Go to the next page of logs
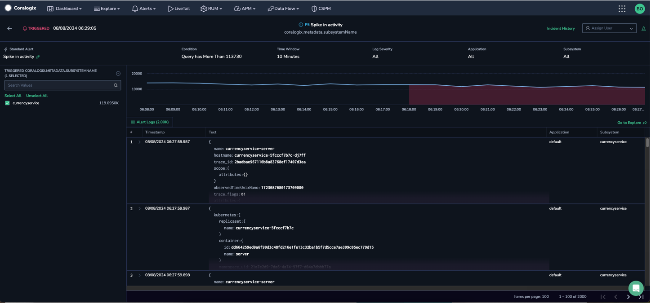Screen dimensions: 651x304 (629, 297)
